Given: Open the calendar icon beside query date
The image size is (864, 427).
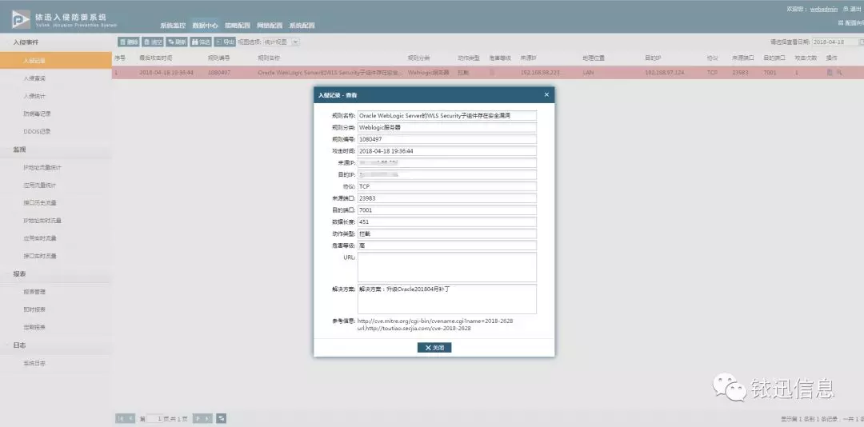Looking at the screenshot, I should point(862,42).
